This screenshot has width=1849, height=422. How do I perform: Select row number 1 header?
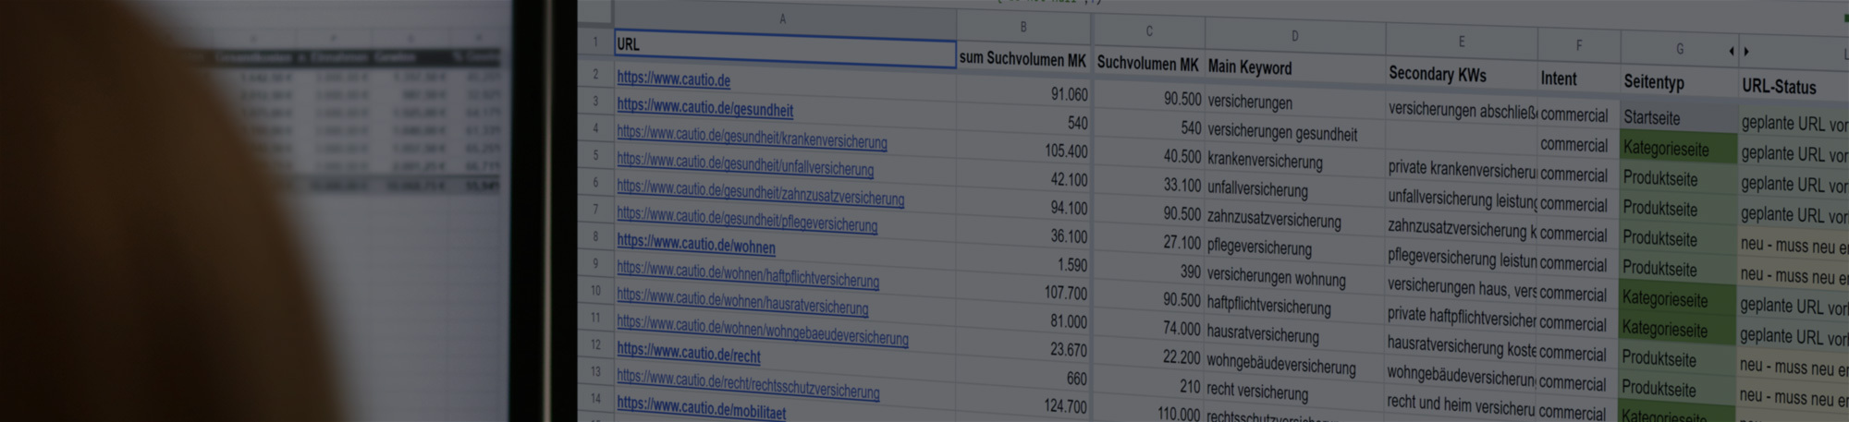[x=595, y=42]
